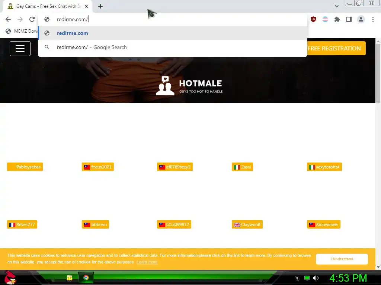Open the volume speaker tray icon
The width and height of the screenshot is (381, 285).
tap(316, 278)
